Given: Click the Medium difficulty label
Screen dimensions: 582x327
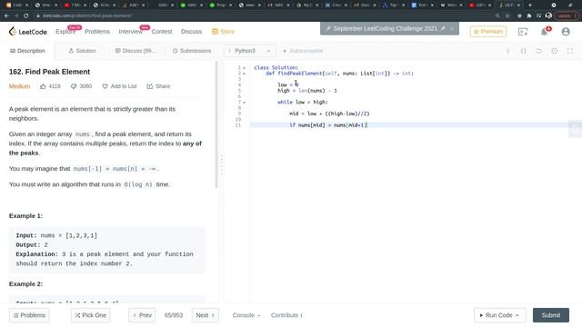Looking at the screenshot, I should tap(19, 86).
